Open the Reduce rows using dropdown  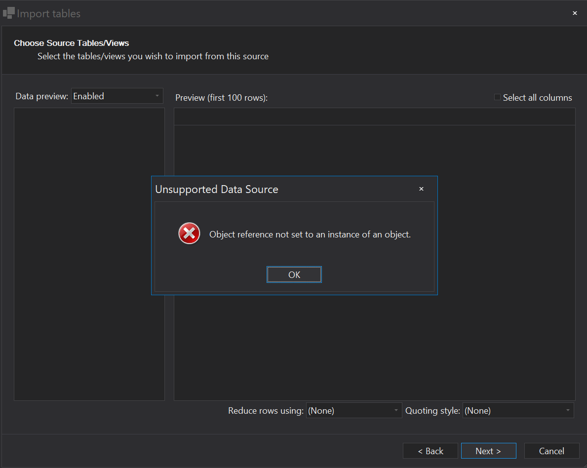[x=354, y=410]
